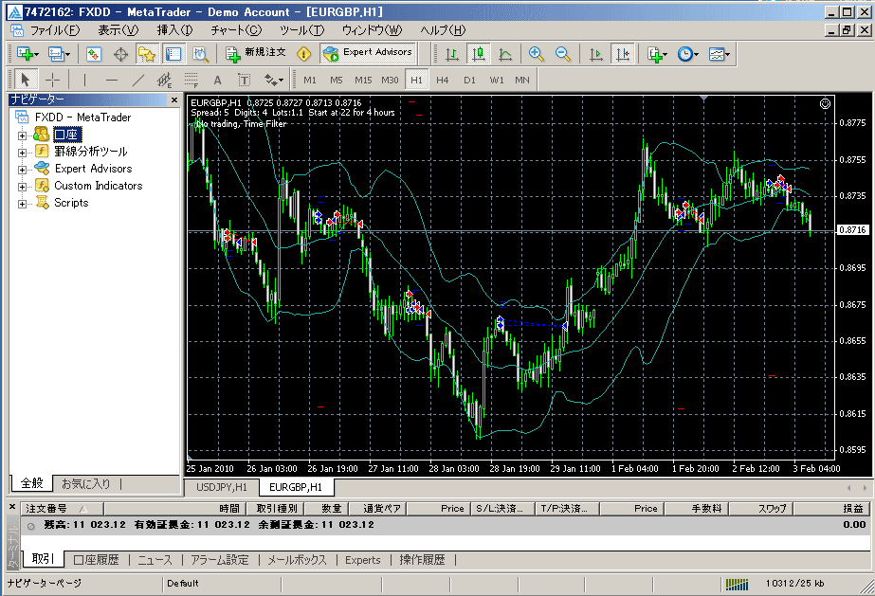The width and height of the screenshot is (875, 596).
Task: Set timeframe to W1
Action: click(497, 81)
